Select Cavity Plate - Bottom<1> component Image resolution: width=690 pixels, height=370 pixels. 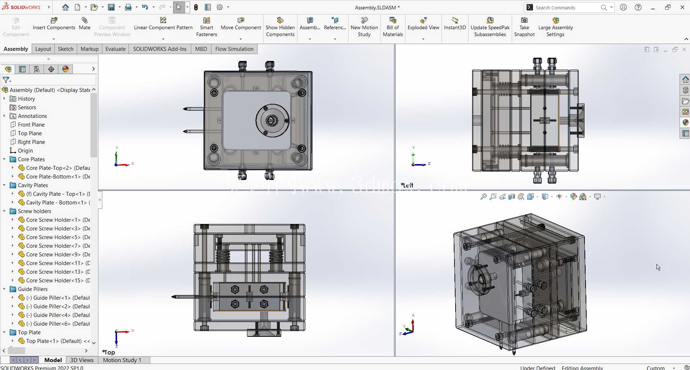54,202
